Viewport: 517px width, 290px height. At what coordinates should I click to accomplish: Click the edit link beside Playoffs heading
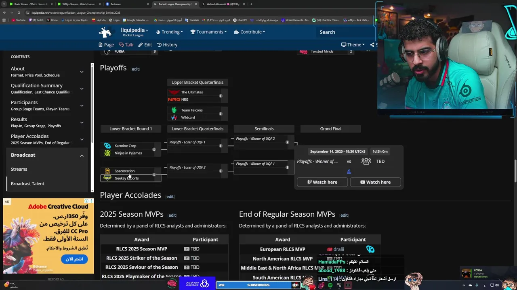[x=135, y=69]
